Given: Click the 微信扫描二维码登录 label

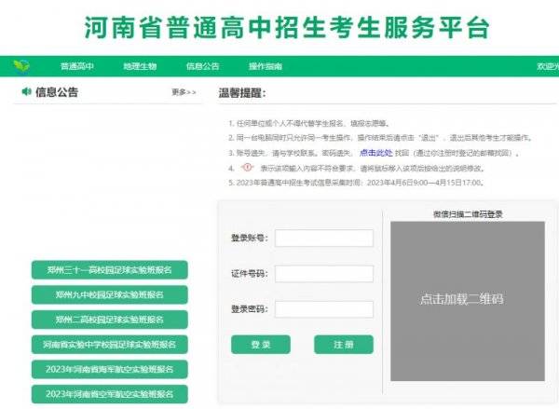Looking at the screenshot, I should click(468, 214).
